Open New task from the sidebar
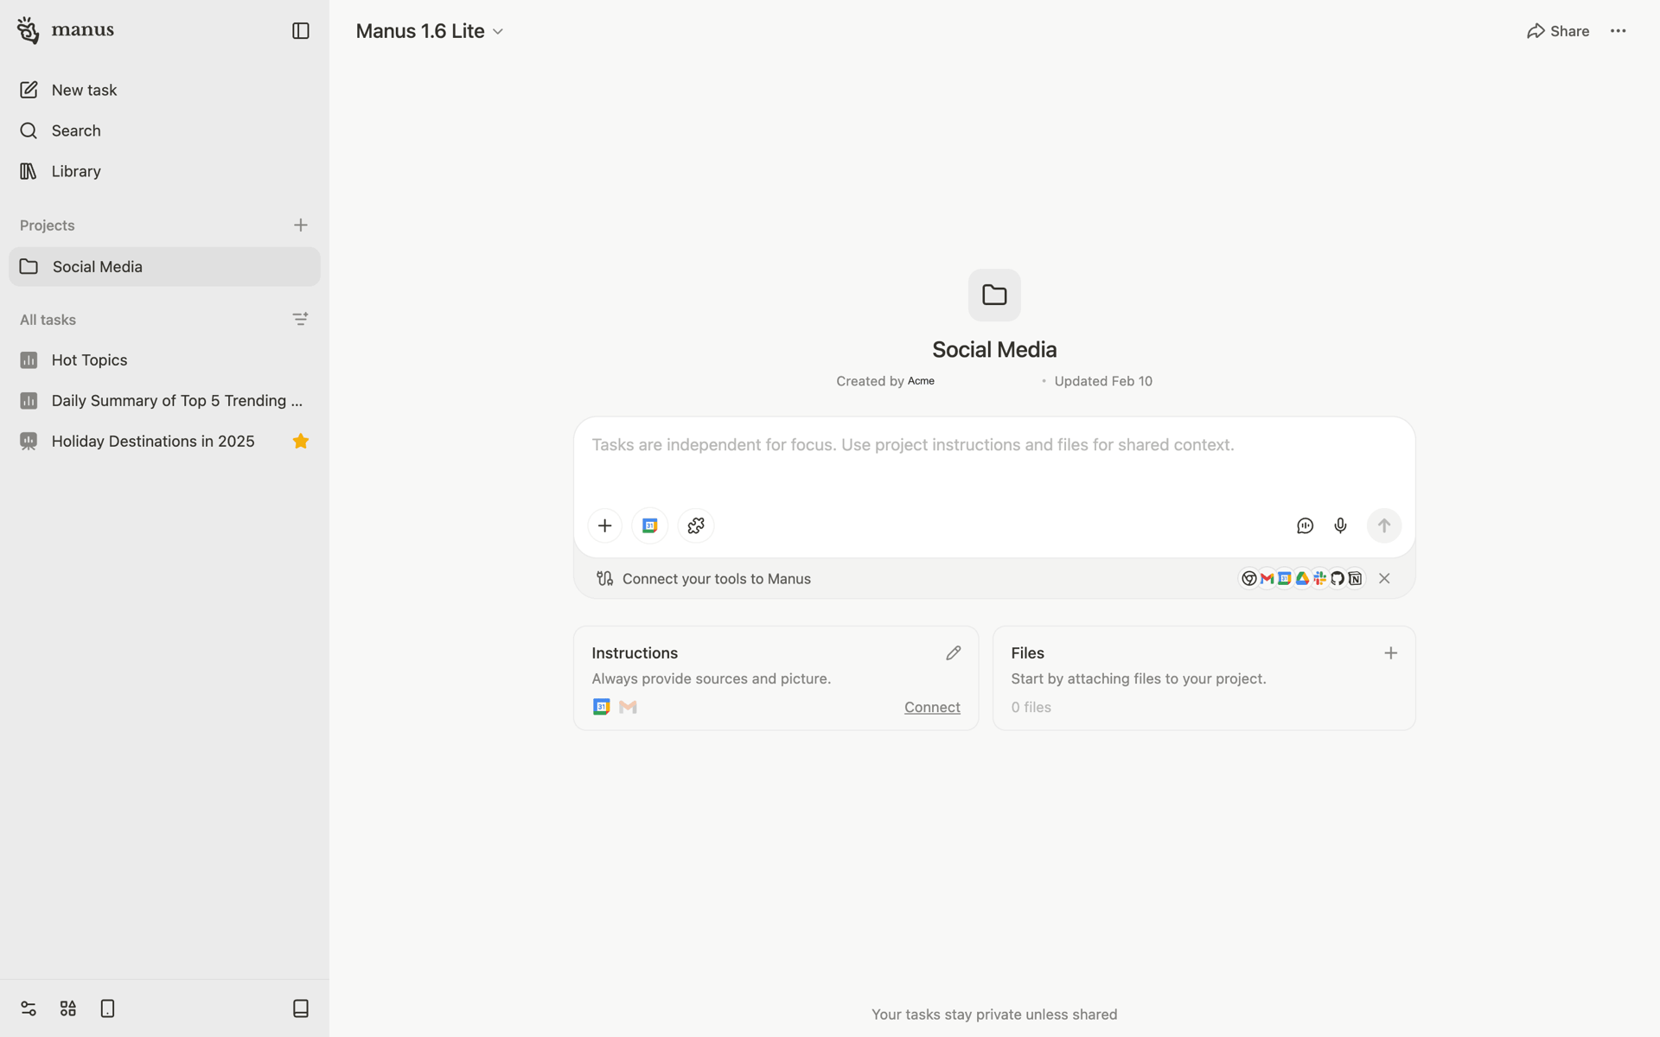This screenshot has width=1660, height=1037. pyautogui.click(x=164, y=90)
